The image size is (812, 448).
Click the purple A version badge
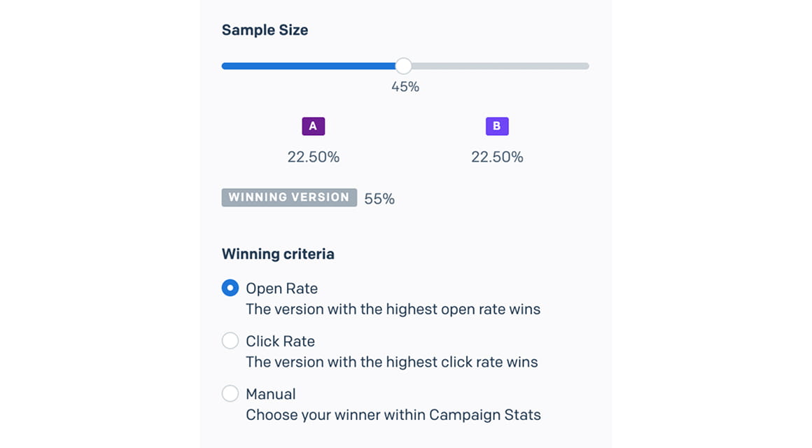pos(313,127)
